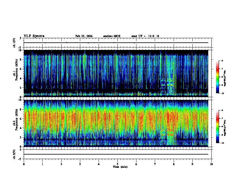Click time-axis tick label "0"

coord(24,164)
